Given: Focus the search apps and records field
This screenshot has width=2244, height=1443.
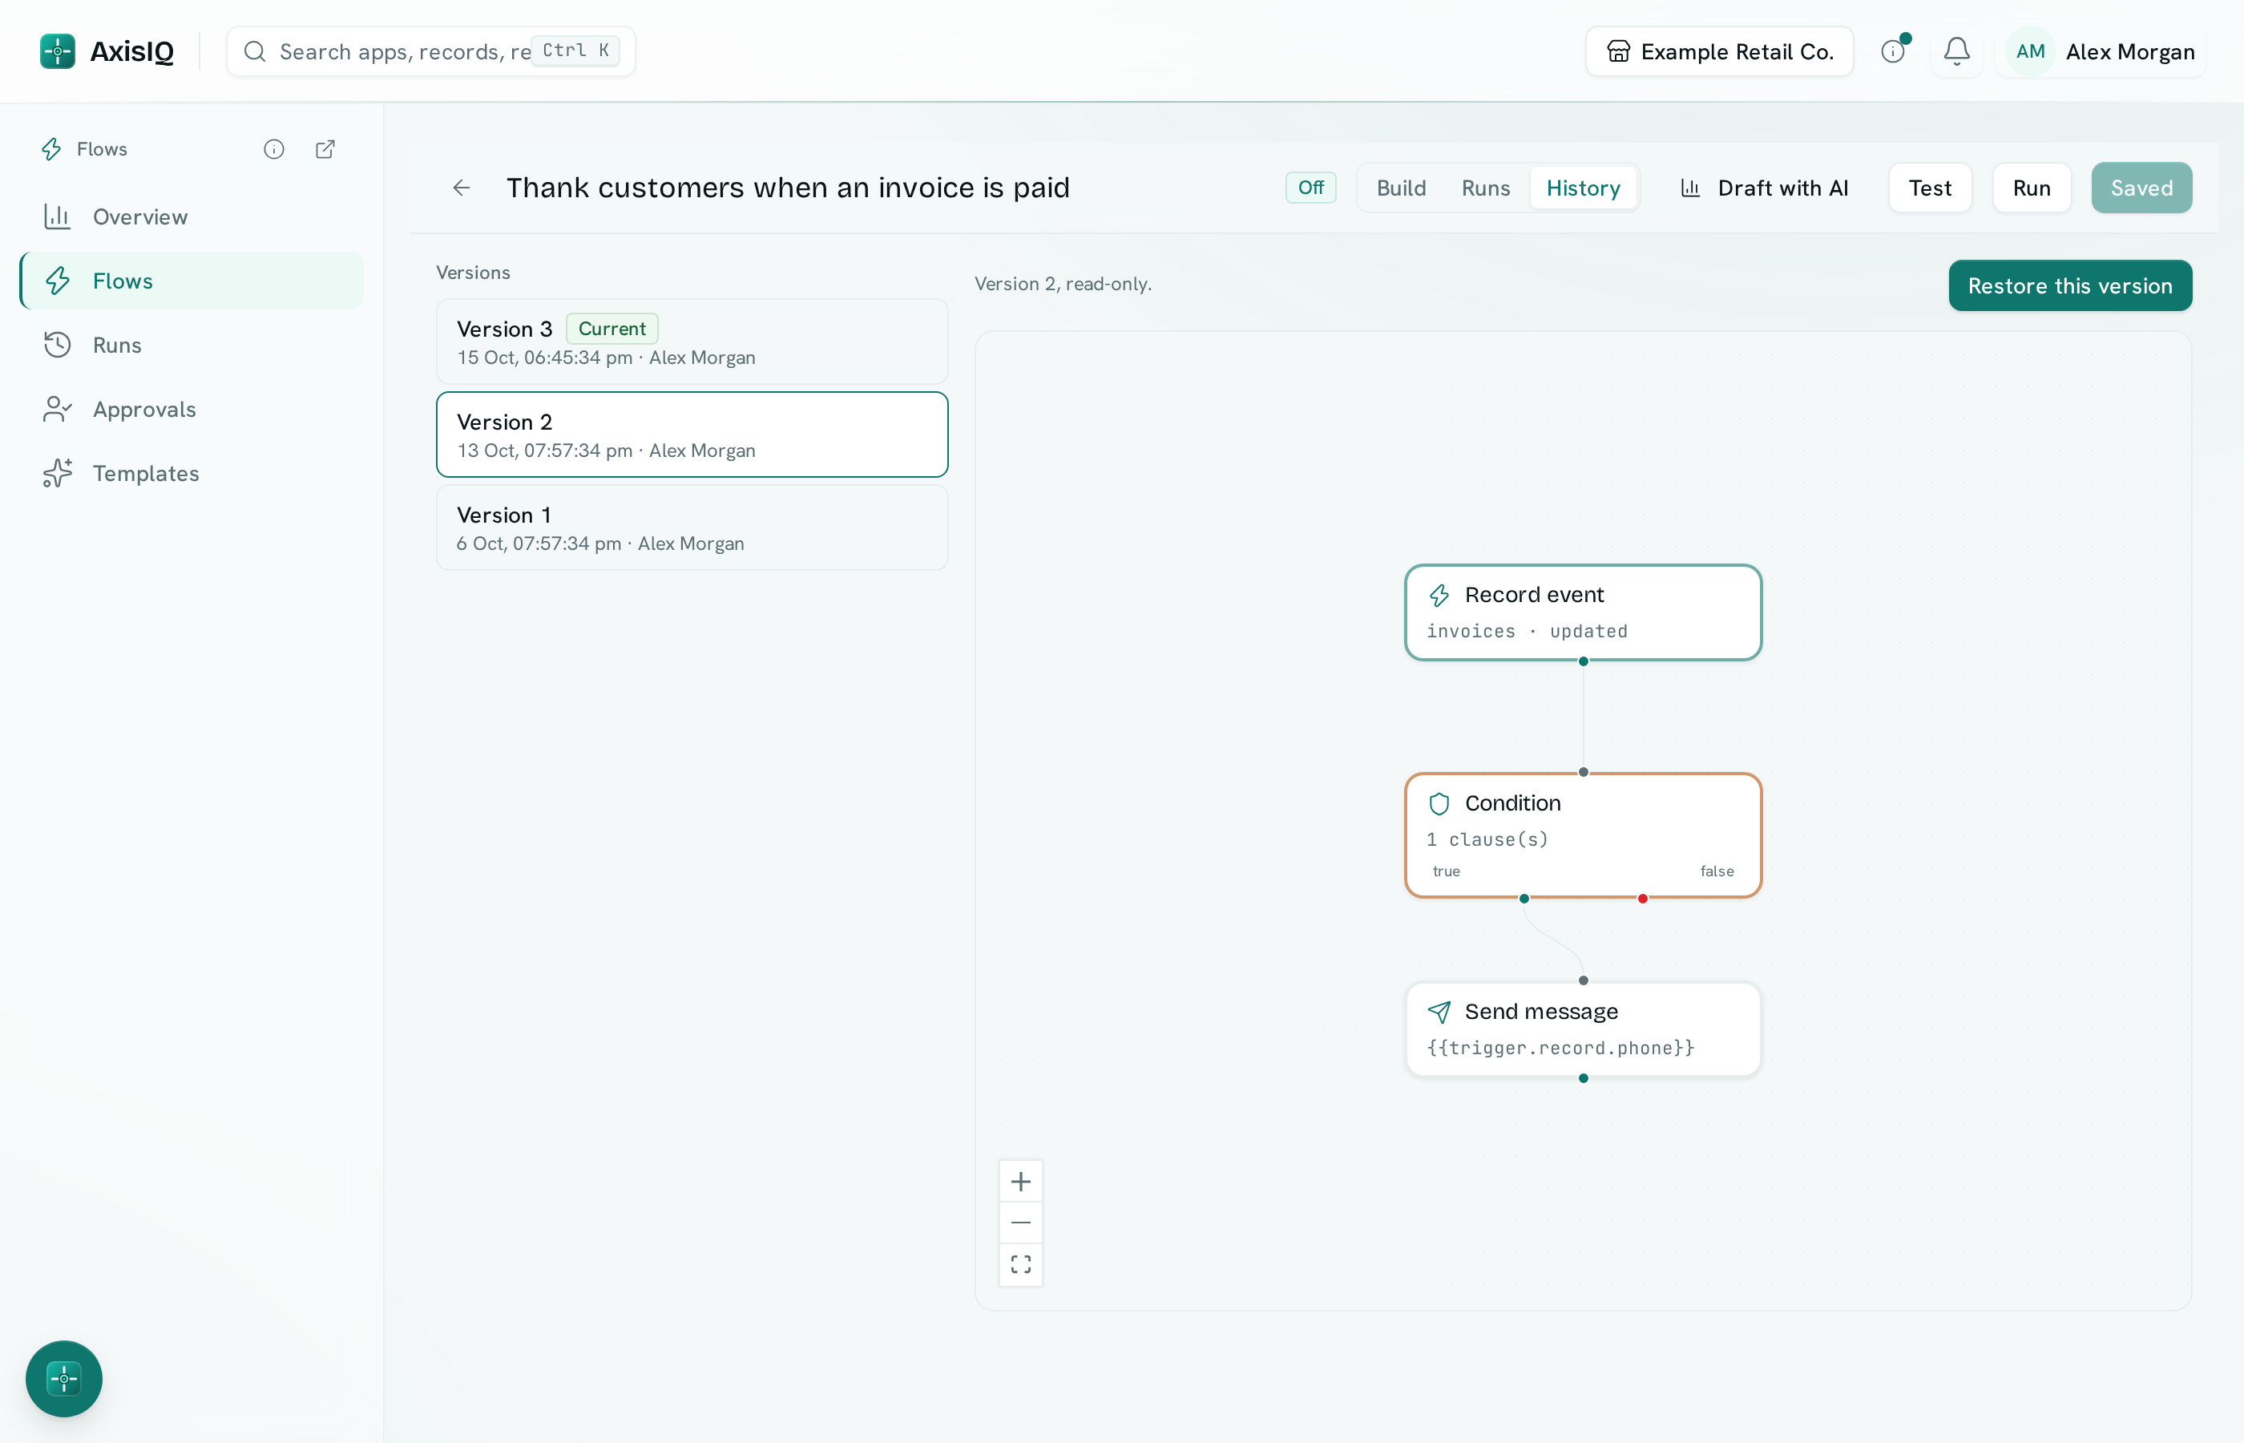Looking at the screenshot, I should [x=431, y=51].
